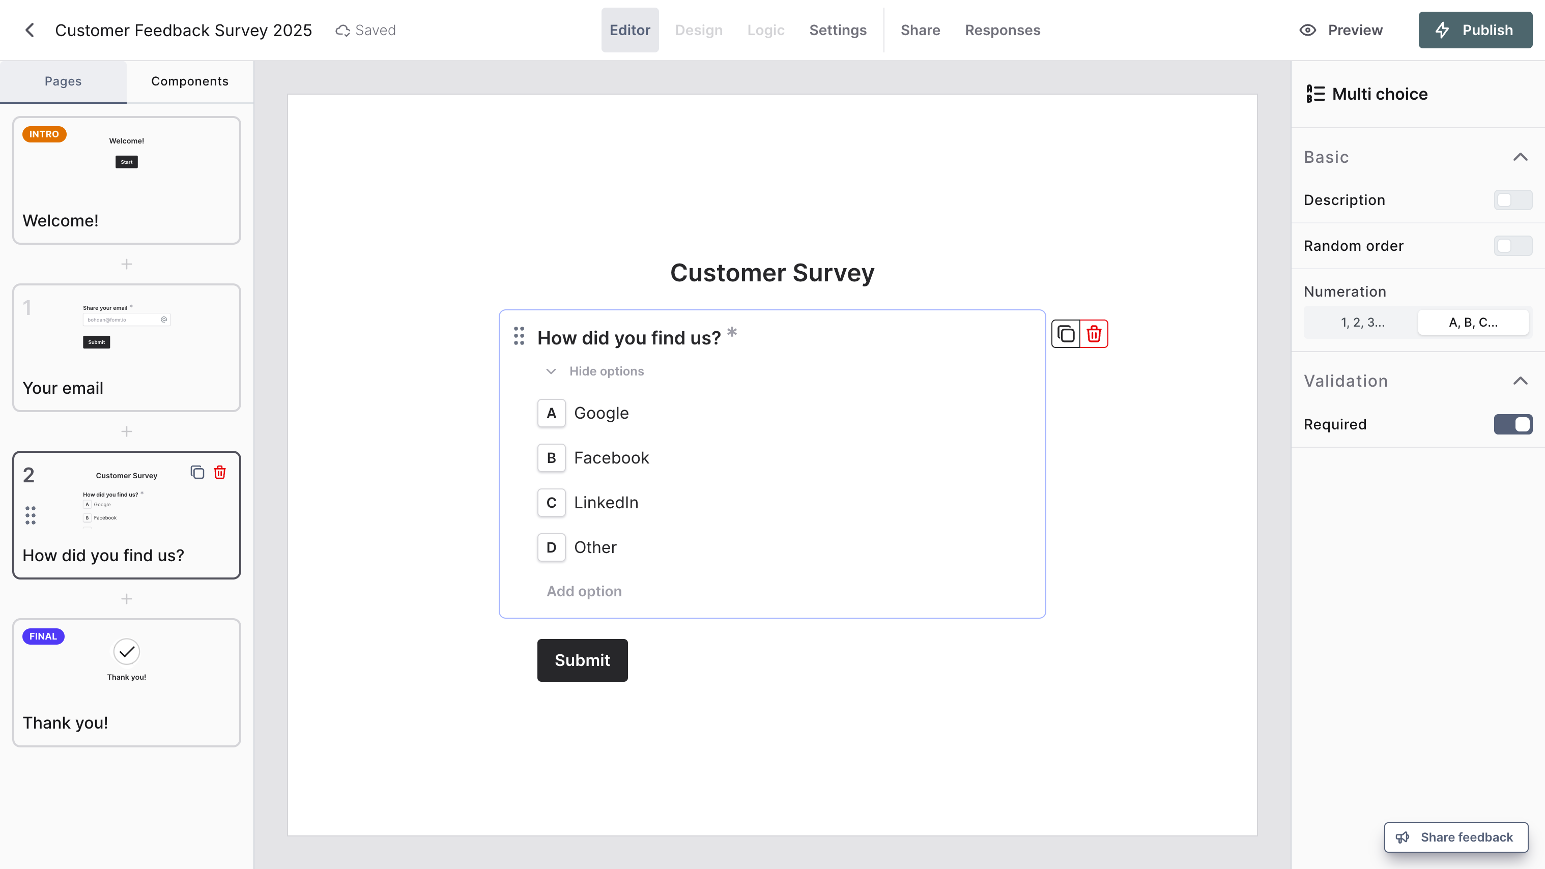Click duplicate icon beside question block
The height and width of the screenshot is (869, 1545).
coord(1065,334)
